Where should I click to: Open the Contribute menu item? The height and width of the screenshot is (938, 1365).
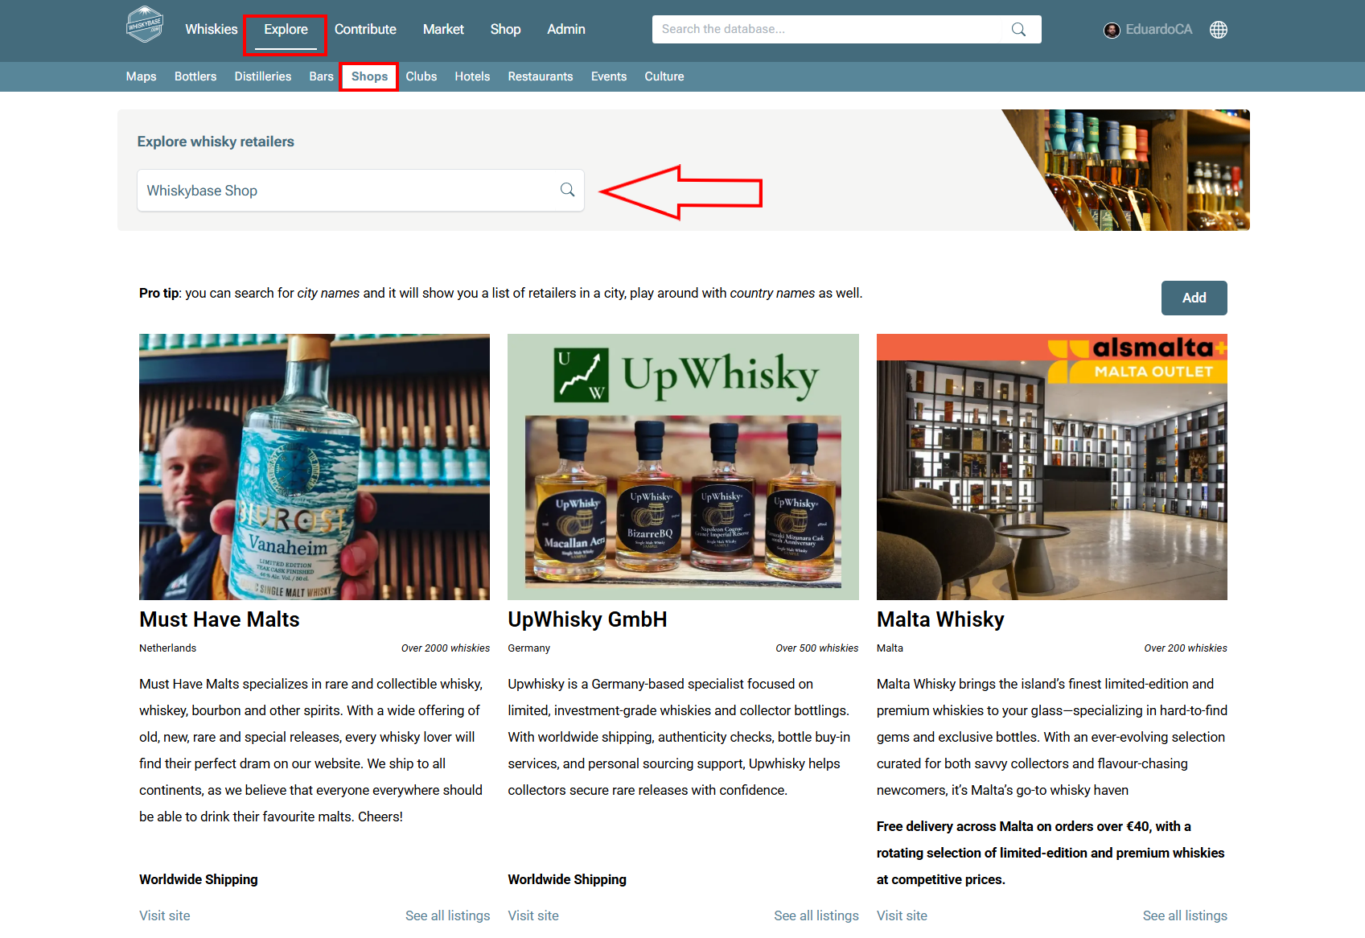tap(365, 29)
